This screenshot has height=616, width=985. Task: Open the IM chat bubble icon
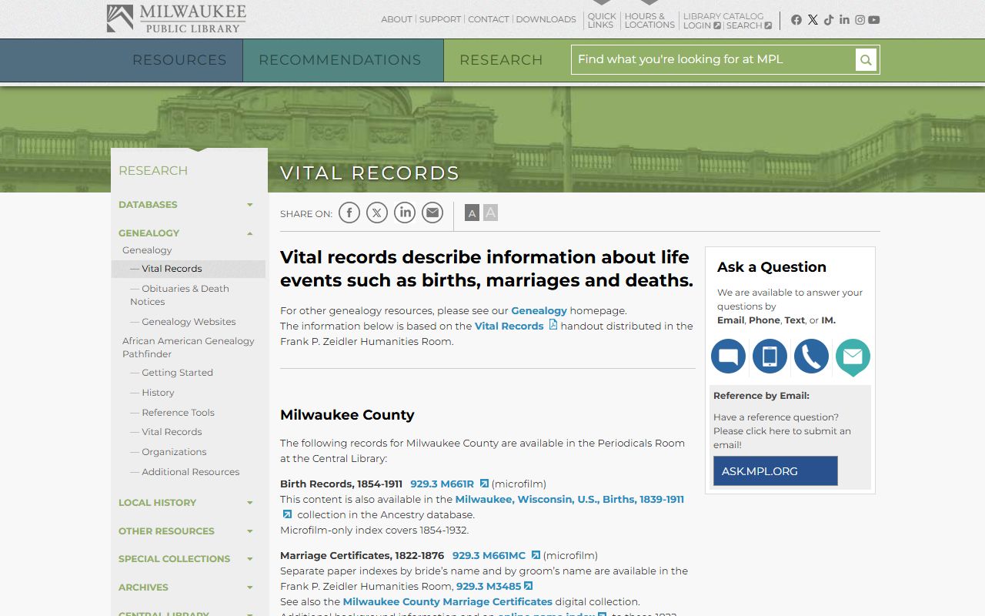coord(729,357)
